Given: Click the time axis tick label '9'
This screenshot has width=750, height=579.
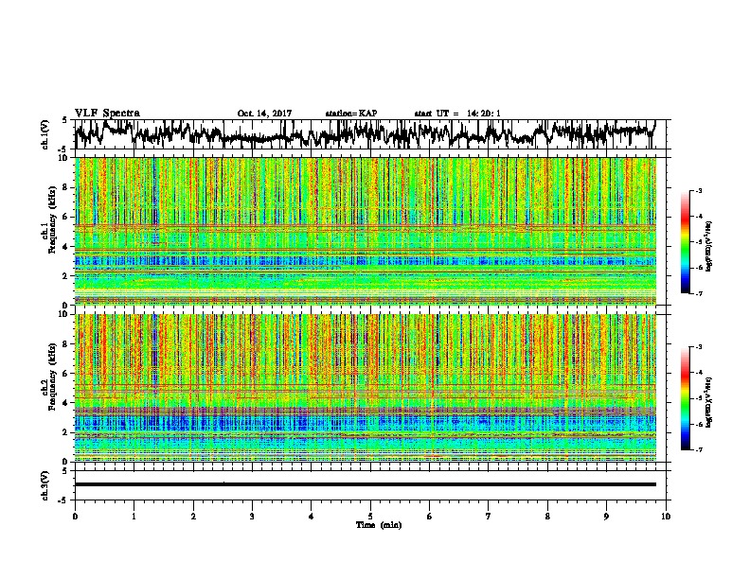Looking at the screenshot, I should coord(606,517).
